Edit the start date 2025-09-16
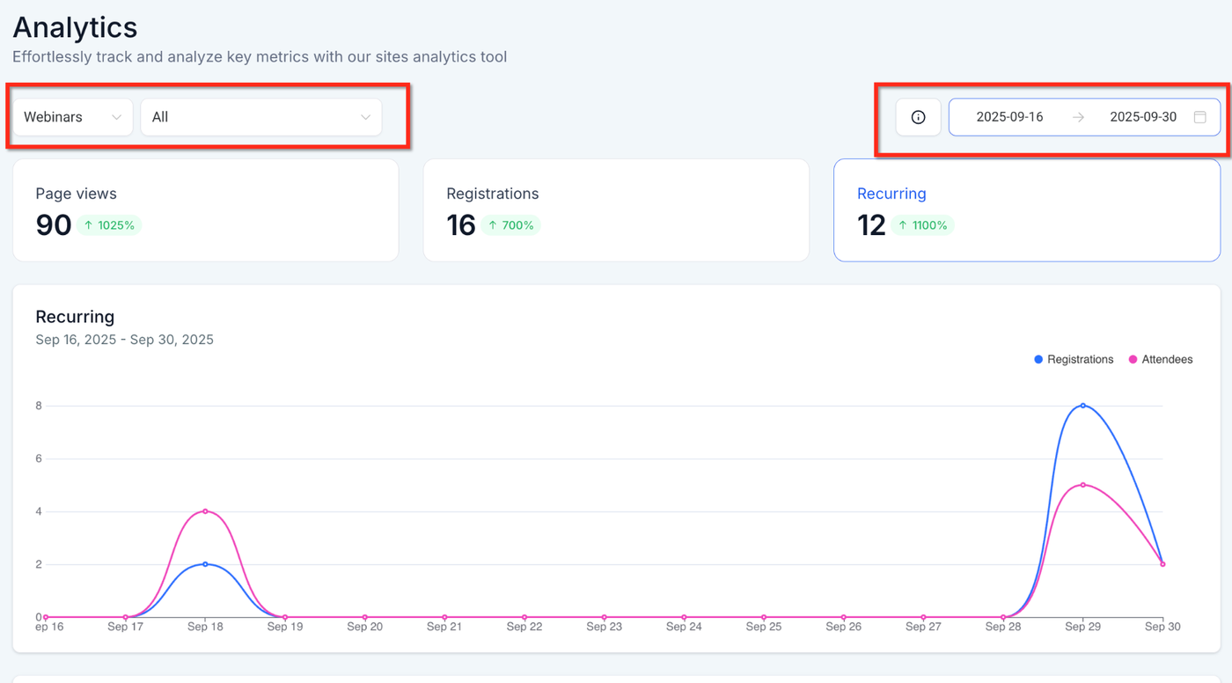This screenshot has height=683, width=1232. pyautogui.click(x=1009, y=117)
